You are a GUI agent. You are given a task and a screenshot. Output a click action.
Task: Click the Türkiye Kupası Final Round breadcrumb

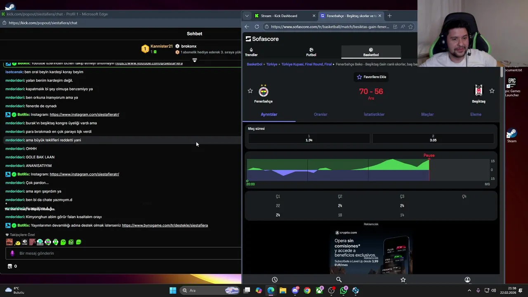click(x=306, y=64)
